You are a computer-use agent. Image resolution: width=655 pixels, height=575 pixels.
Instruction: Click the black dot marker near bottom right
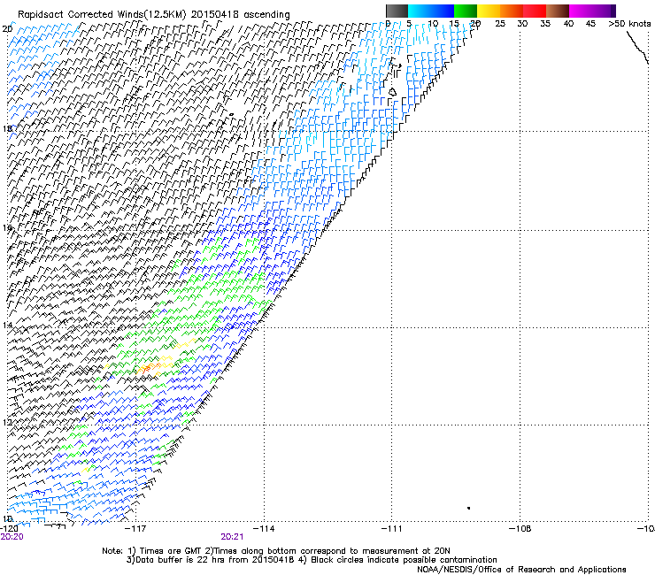click(x=469, y=508)
